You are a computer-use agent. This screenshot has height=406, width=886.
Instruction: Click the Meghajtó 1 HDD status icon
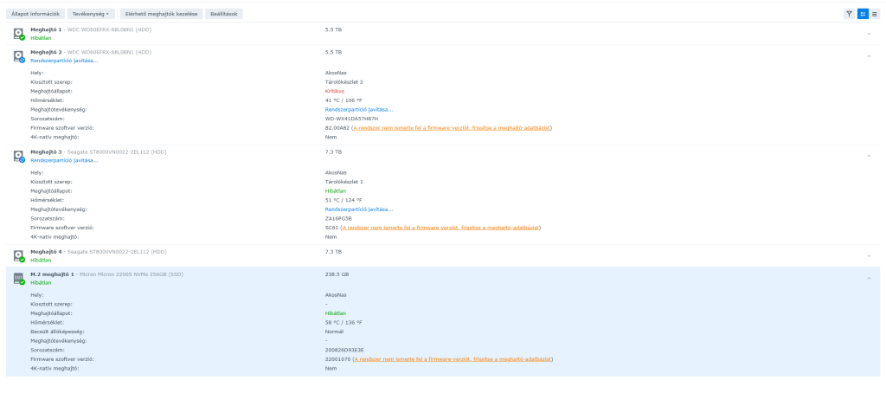pyautogui.click(x=18, y=34)
